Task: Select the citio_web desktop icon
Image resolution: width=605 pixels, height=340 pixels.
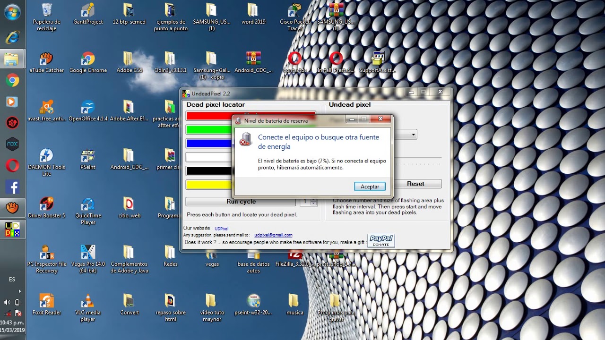Action: coord(129,208)
